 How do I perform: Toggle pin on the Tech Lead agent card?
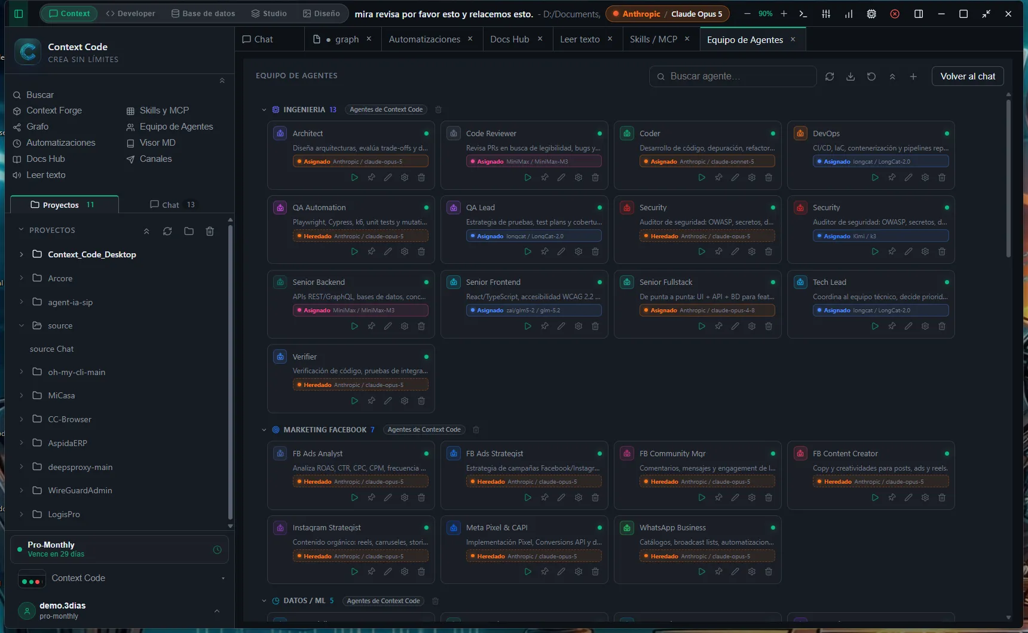click(892, 326)
